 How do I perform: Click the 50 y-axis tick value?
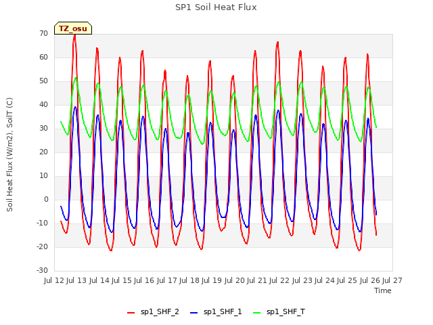pyautogui.click(x=43, y=81)
